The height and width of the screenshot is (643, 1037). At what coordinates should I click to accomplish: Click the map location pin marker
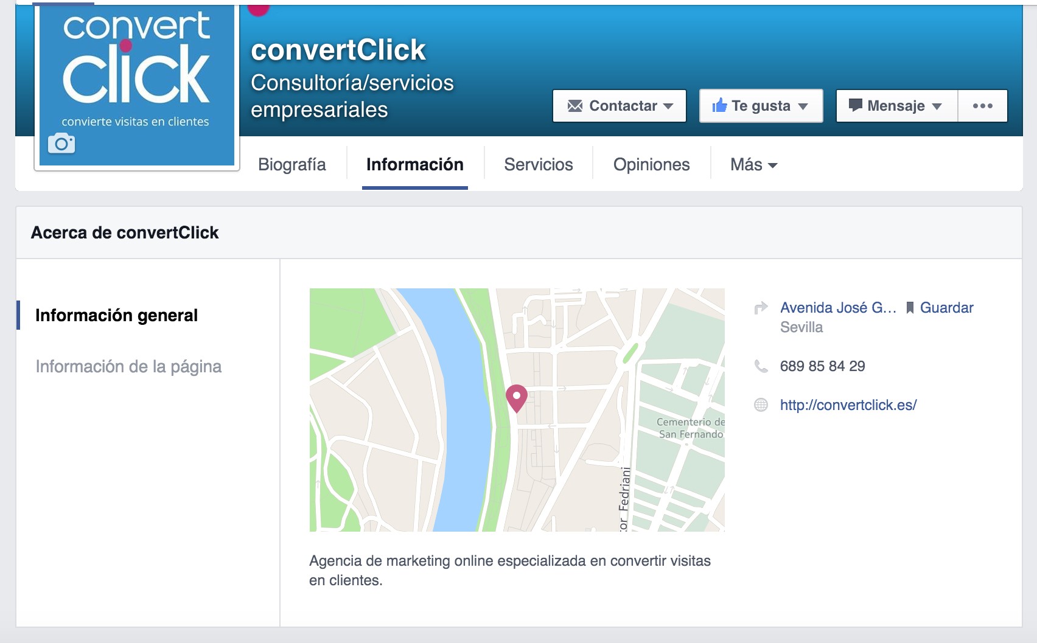pos(517,398)
